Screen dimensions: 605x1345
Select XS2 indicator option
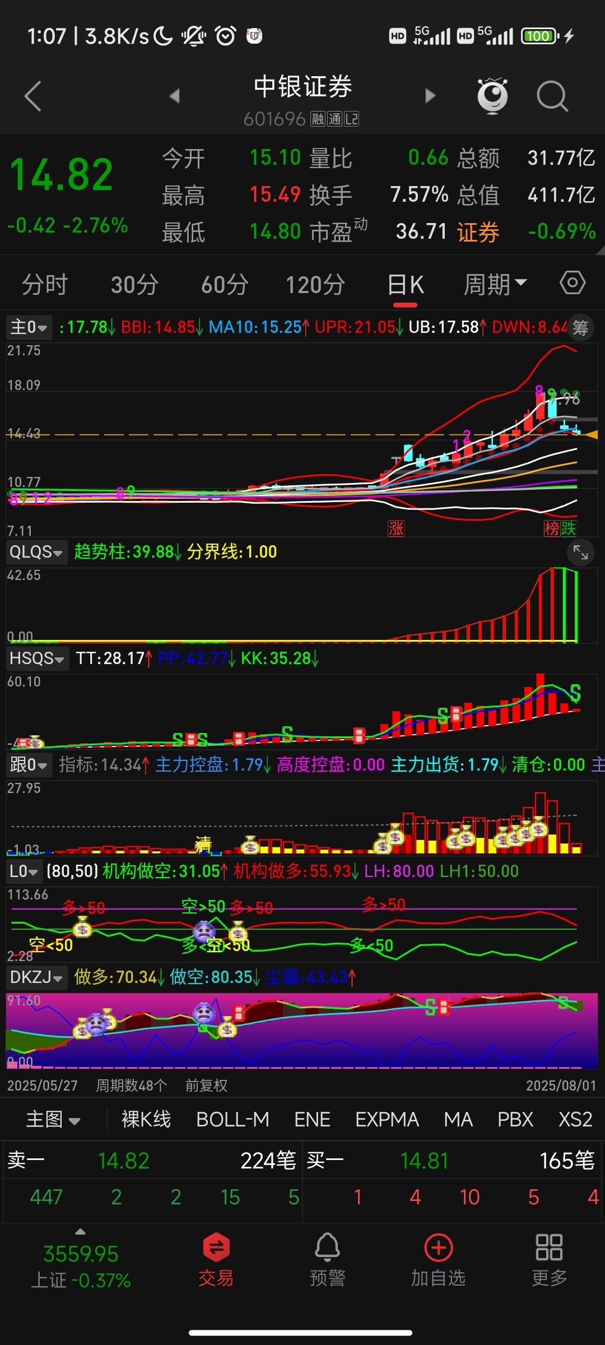[575, 1119]
